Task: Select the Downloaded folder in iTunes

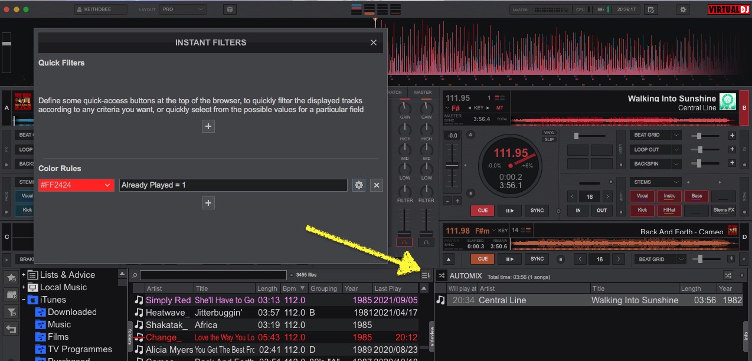Action: click(x=72, y=312)
